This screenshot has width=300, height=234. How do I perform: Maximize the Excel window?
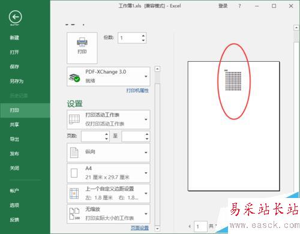274,6
